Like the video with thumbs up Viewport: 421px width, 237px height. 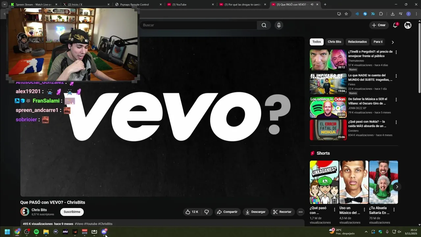pyautogui.click(x=192, y=212)
